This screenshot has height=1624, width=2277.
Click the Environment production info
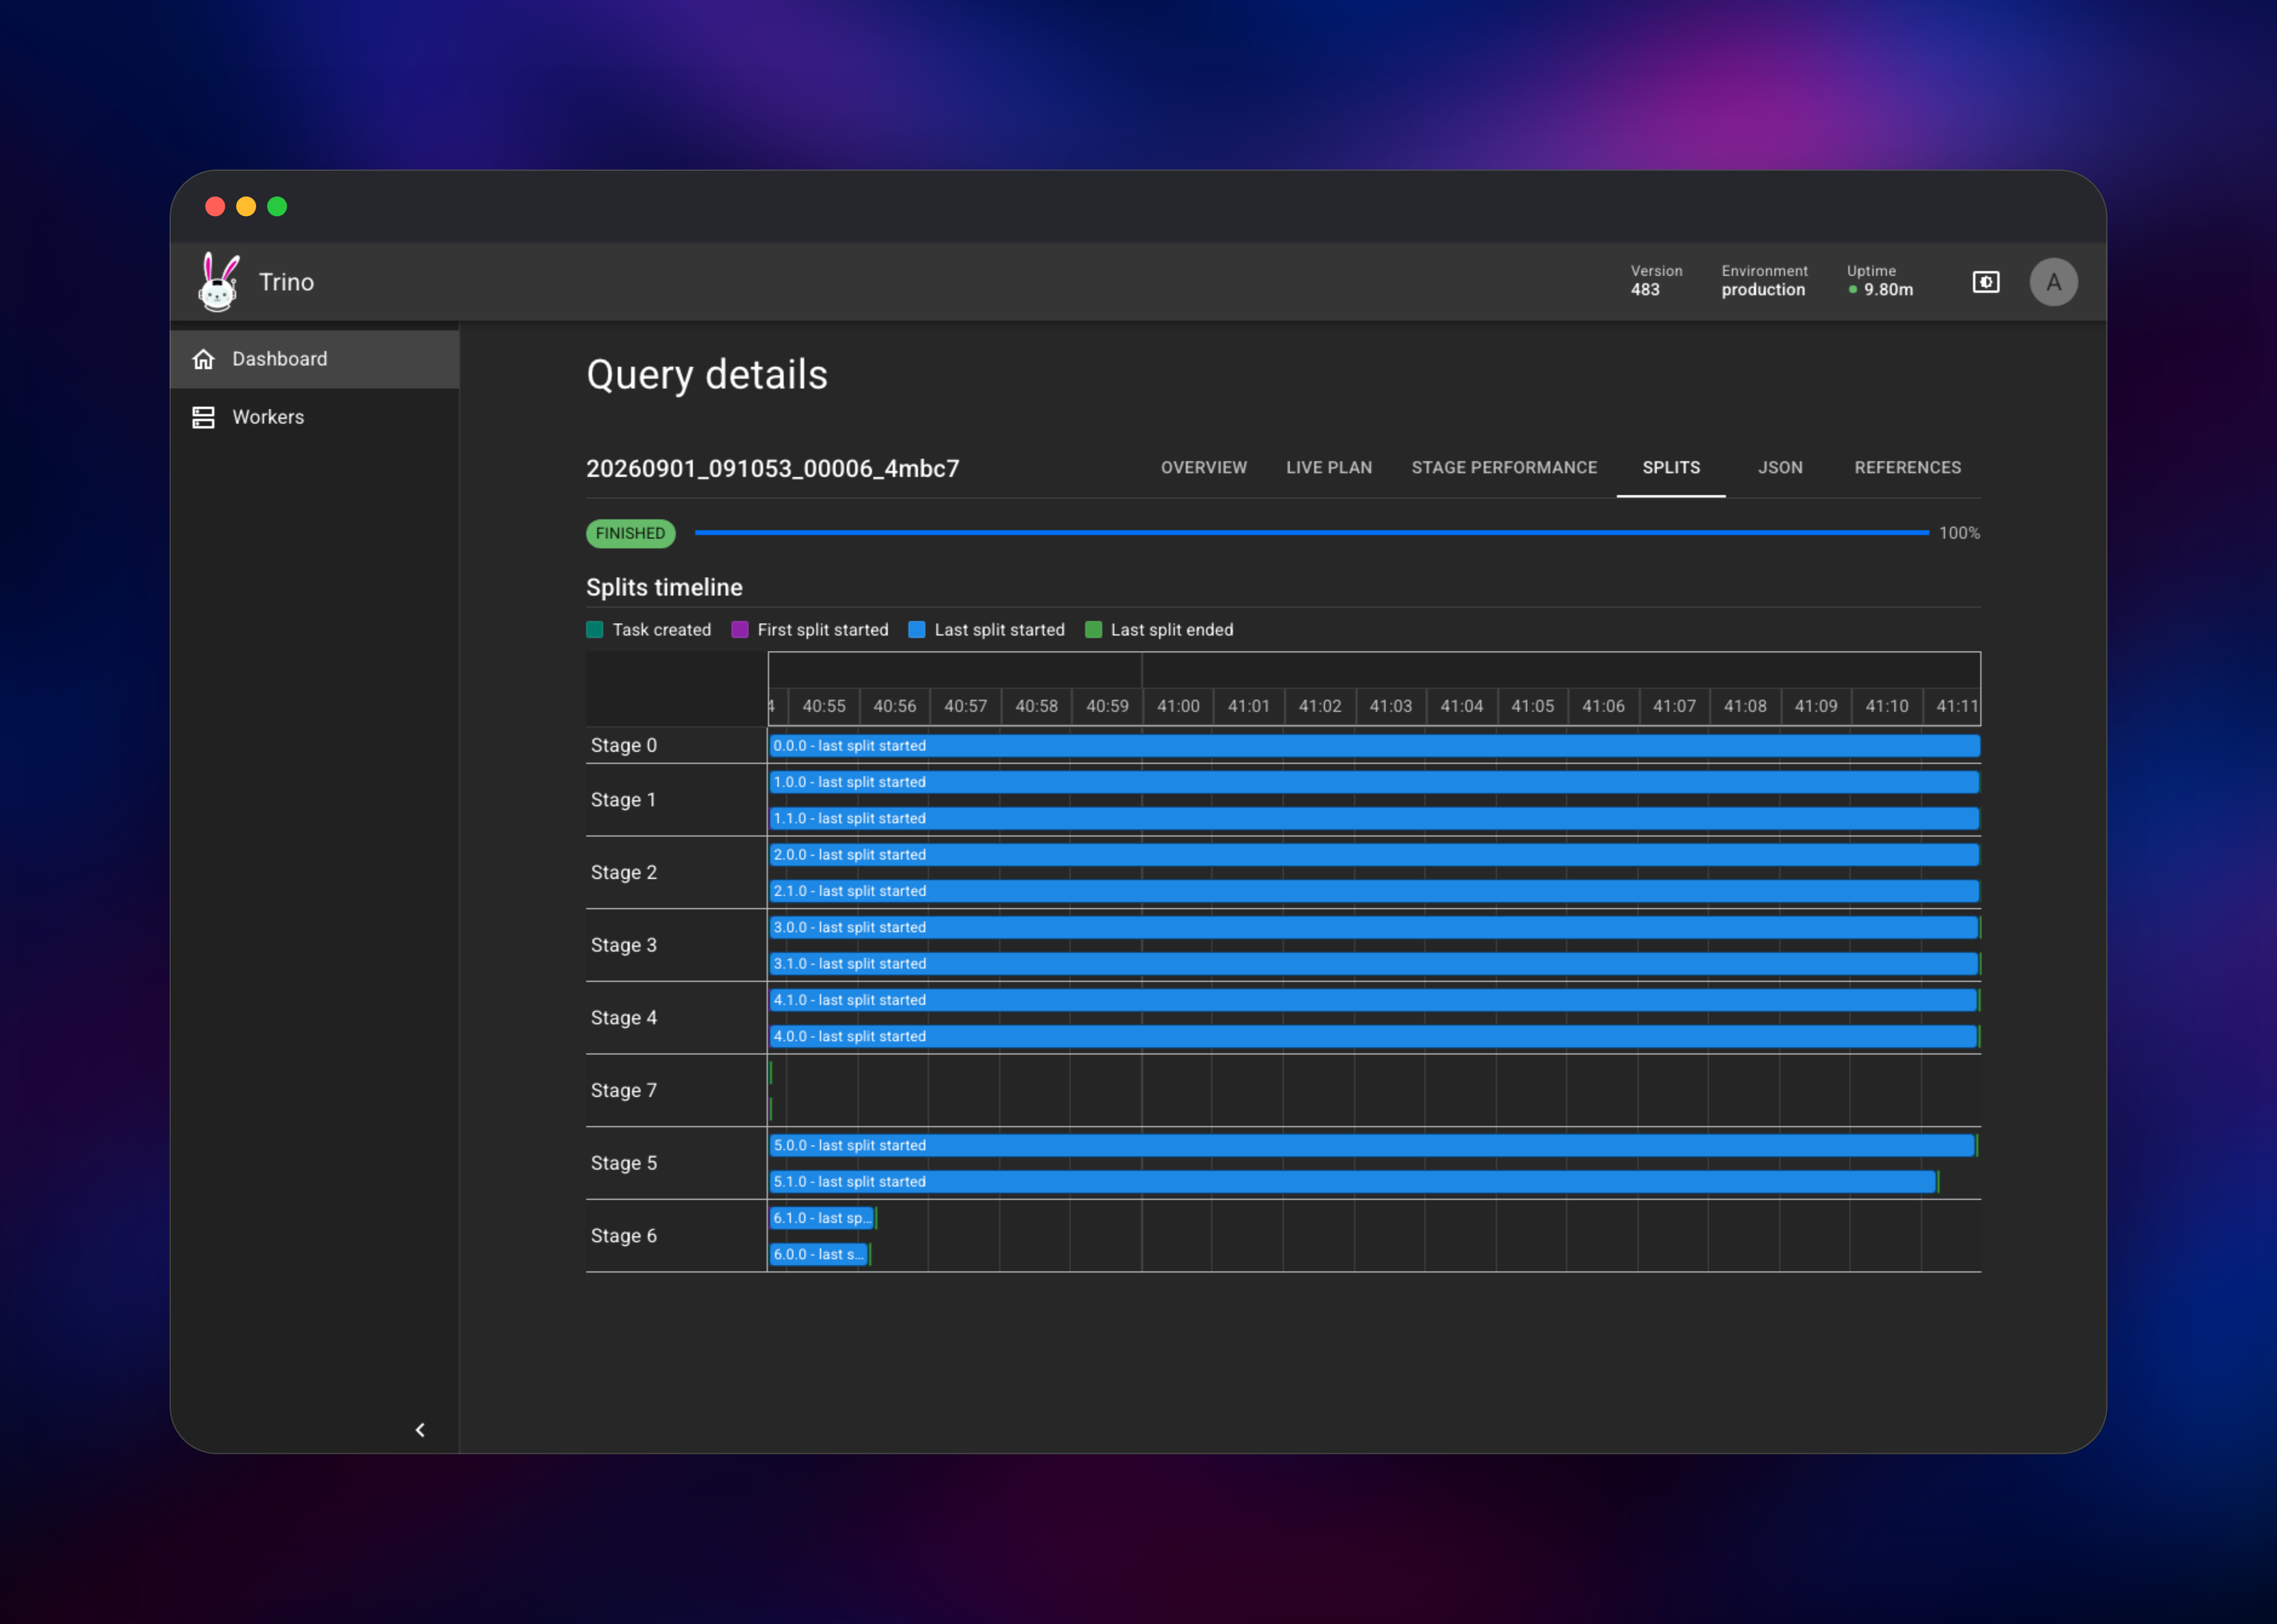[1764, 281]
